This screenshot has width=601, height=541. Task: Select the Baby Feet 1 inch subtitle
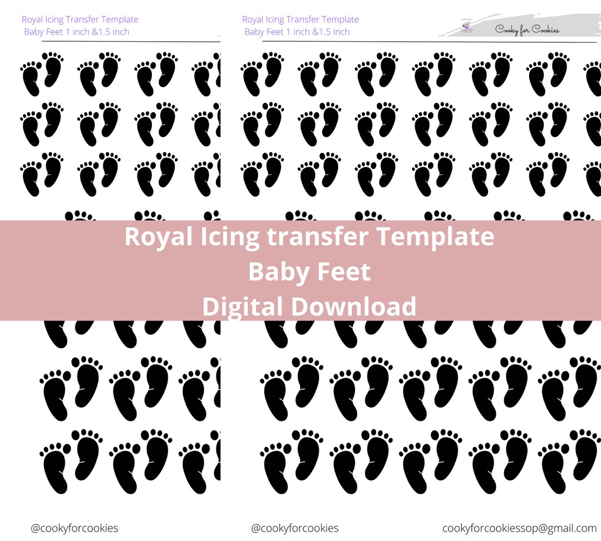(x=75, y=32)
